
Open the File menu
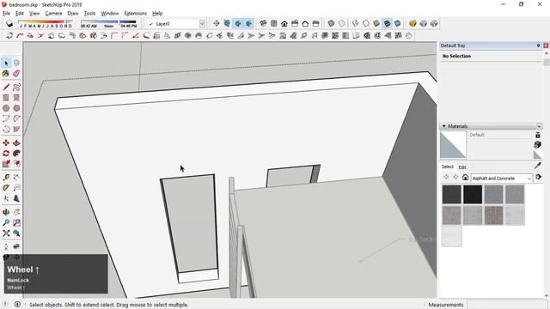point(6,14)
